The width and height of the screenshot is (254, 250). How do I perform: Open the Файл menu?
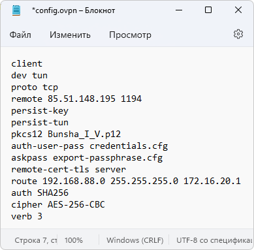click(20, 35)
